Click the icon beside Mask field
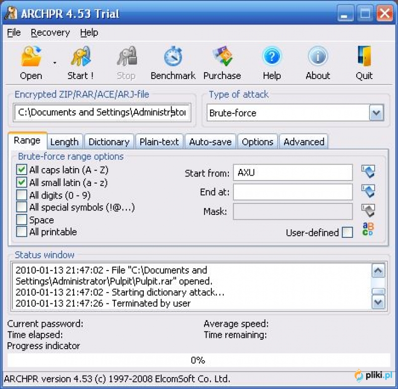The image size is (398, 389). pos(368,210)
